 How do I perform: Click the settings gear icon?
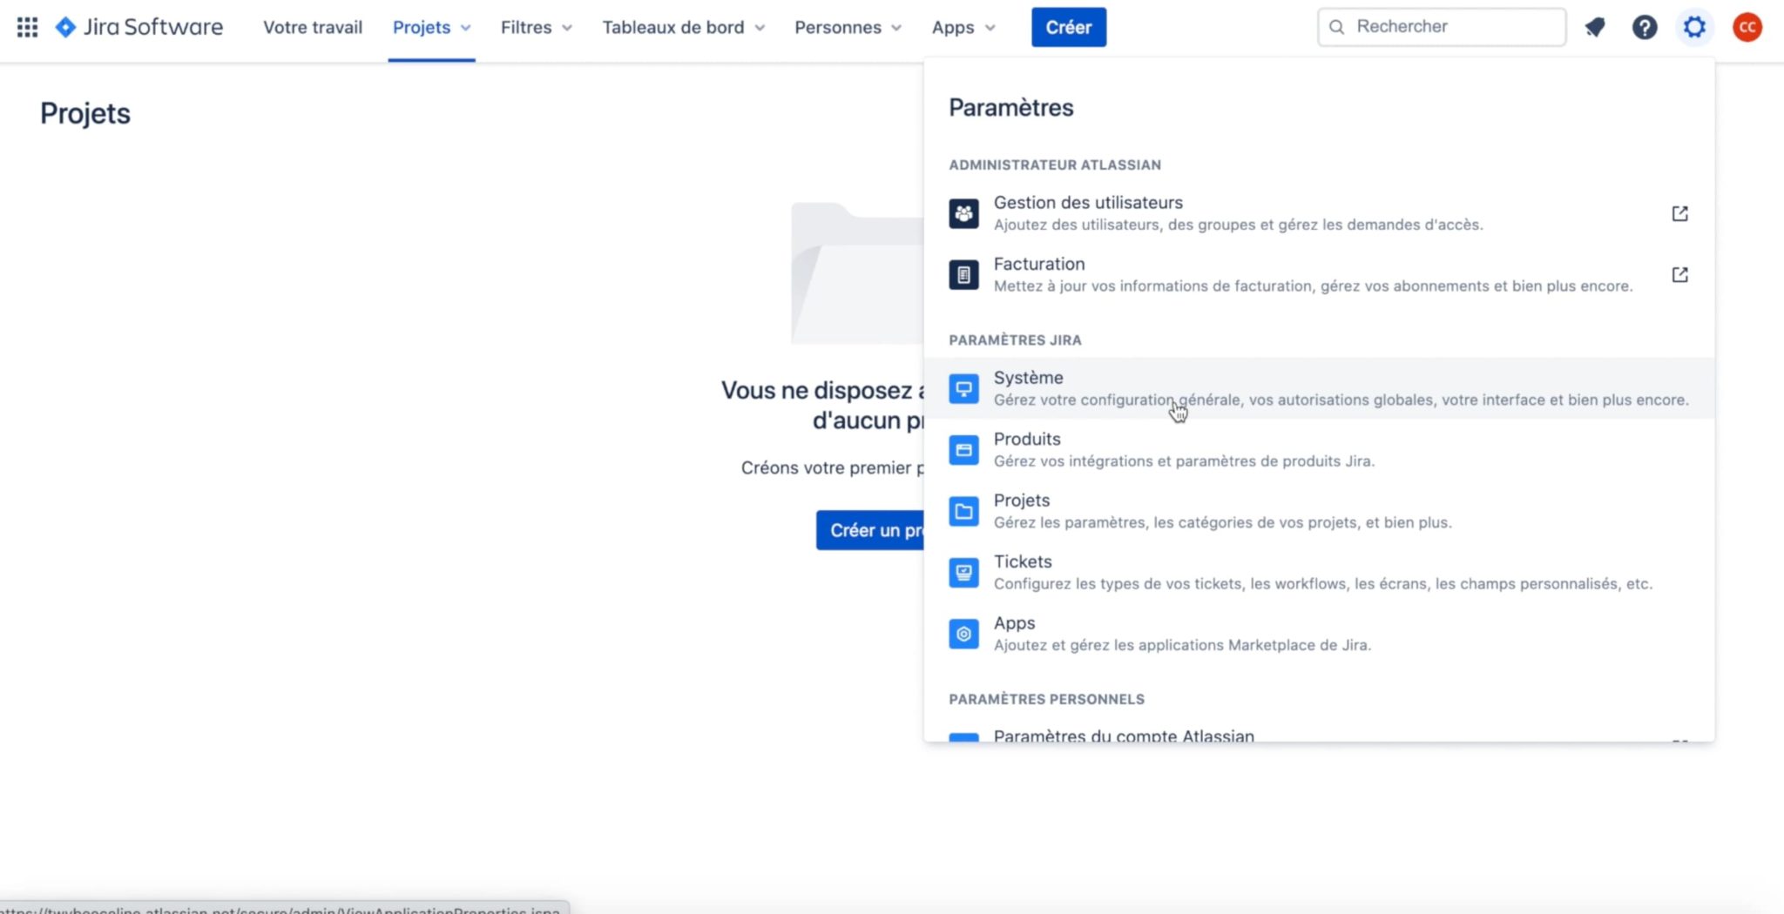[1694, 27]
